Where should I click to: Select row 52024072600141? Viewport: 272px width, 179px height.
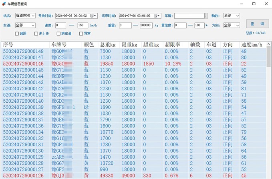[133, 95]
